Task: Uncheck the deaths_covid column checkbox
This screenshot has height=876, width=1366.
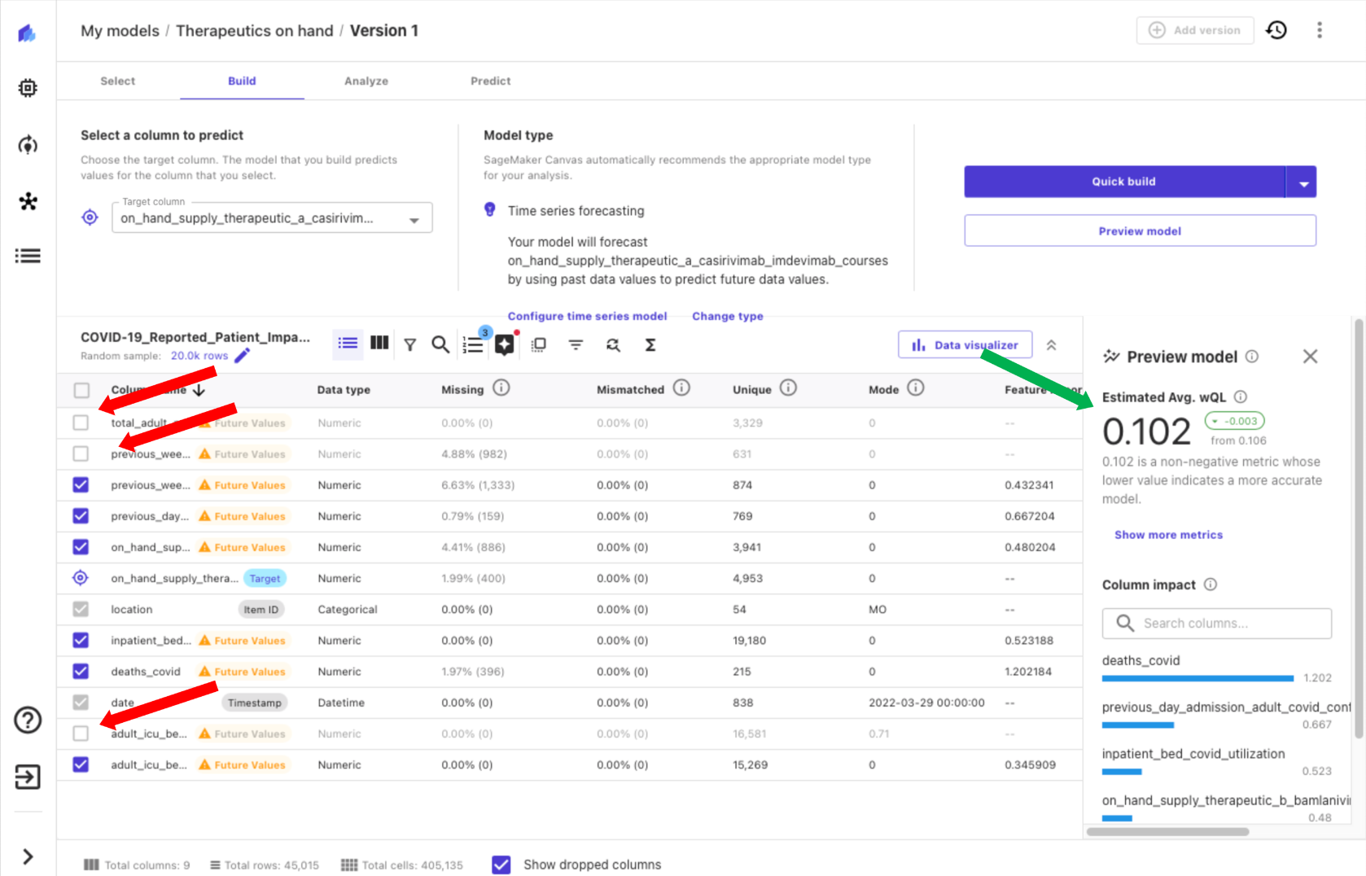Action: coord(81,671)
